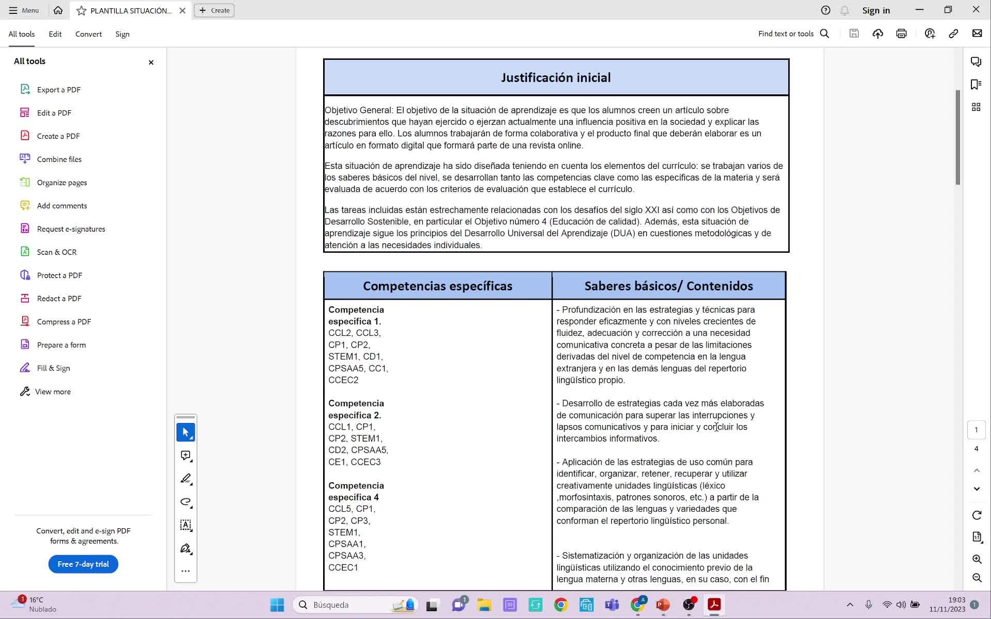Click the vertical document scrollbar

point(957,137)
